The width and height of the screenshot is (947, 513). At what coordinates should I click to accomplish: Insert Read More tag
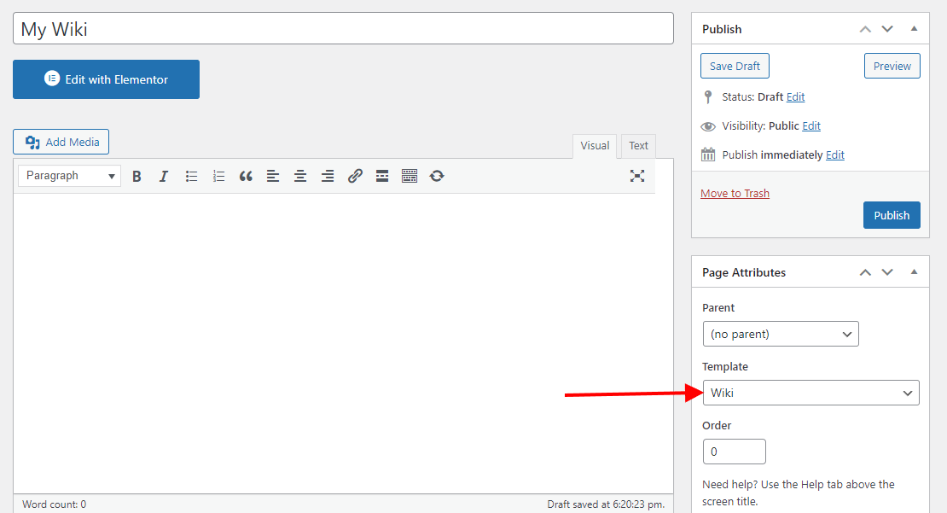click(382, 176)
